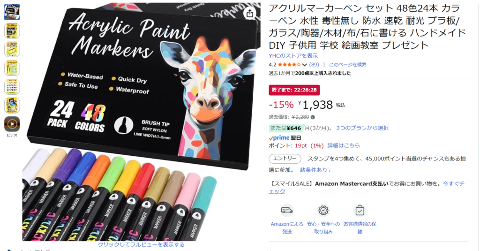Click the 89 reviews count link

[x=314, y=65]
